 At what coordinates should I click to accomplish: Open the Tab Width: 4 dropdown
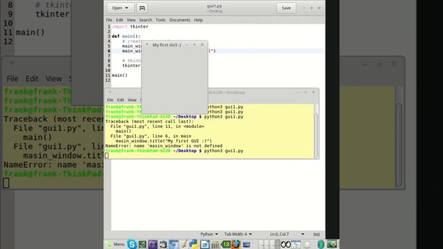click(x=238, y=234)
